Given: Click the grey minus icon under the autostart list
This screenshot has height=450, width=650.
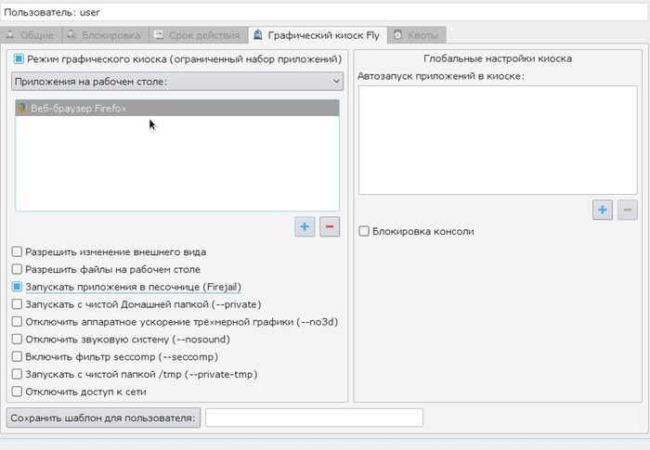Looking at the screenshot, I should (x=628, y=210).
